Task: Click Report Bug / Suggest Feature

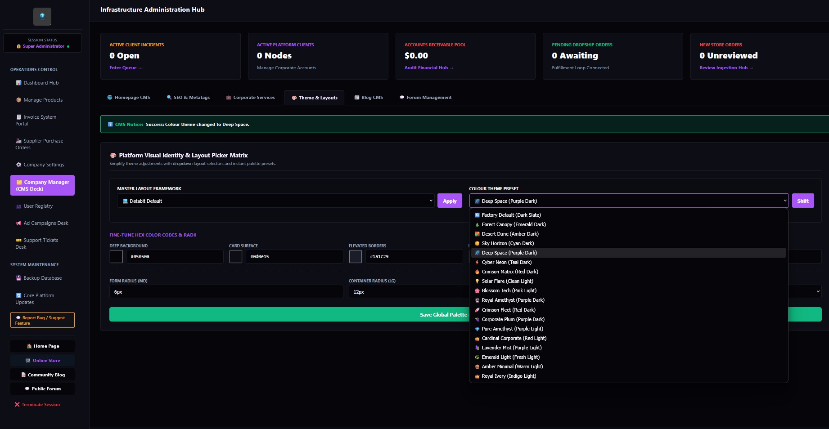Action: pos(42,320)
